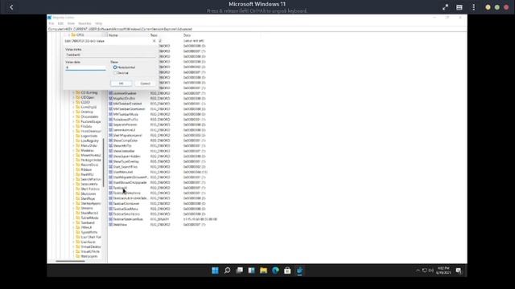Show hidden tray icons chevron
The width and height of the screenshot is (515, 289).
(x=418, y=271)
